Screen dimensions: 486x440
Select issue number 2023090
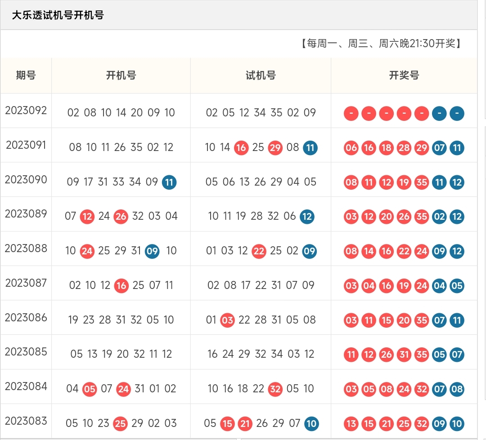[26, 180]
